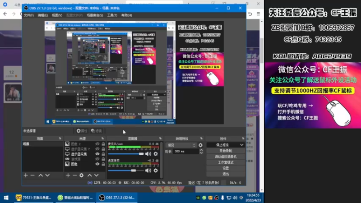Switch to 79531 斗鱼 taskbar window
Screen dimensions: 361x203
(33, 198)
